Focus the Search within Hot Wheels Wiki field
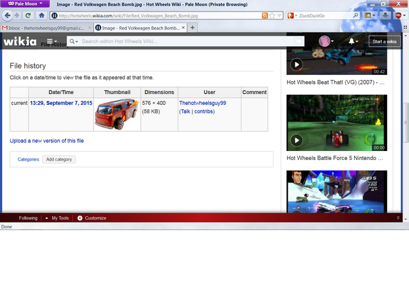The height and width of the screenshot is (284, 409). (x=187, y=41)
